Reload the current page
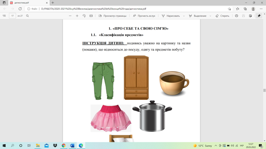This screenshot has width=266, height=149. point(20,9)
